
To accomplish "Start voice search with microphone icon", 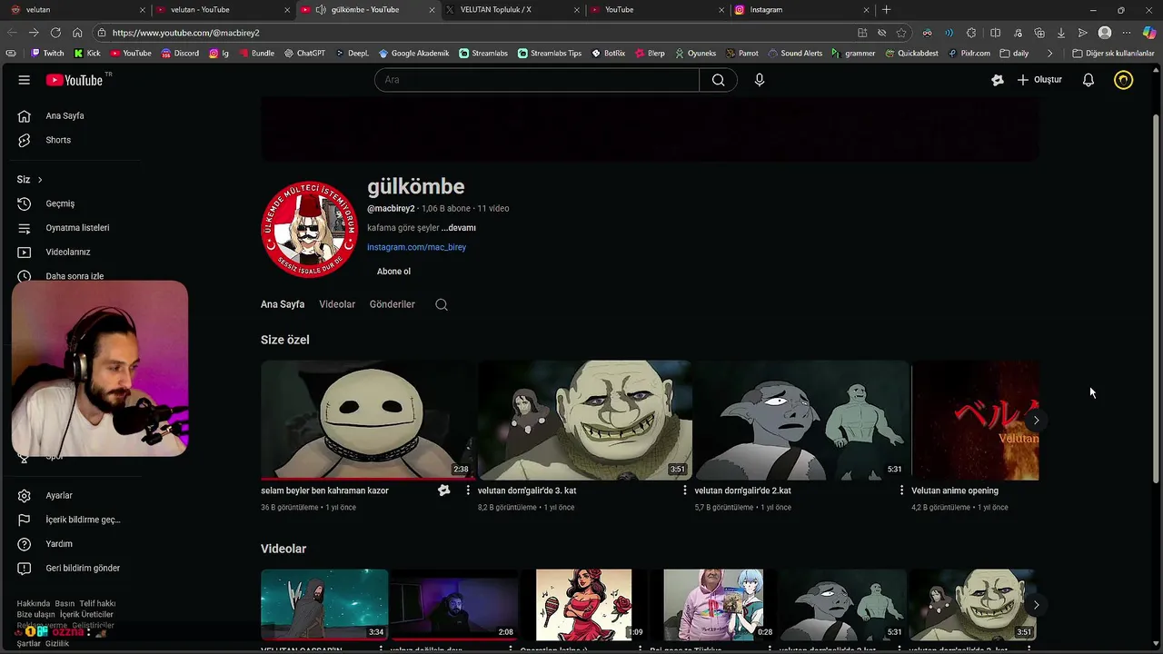I will [x=760, y=80].
